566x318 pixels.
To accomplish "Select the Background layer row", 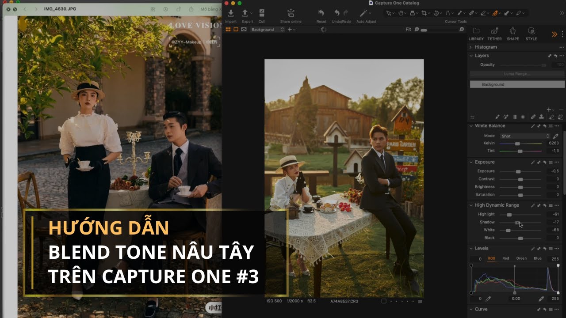I will tap(517, 84).
